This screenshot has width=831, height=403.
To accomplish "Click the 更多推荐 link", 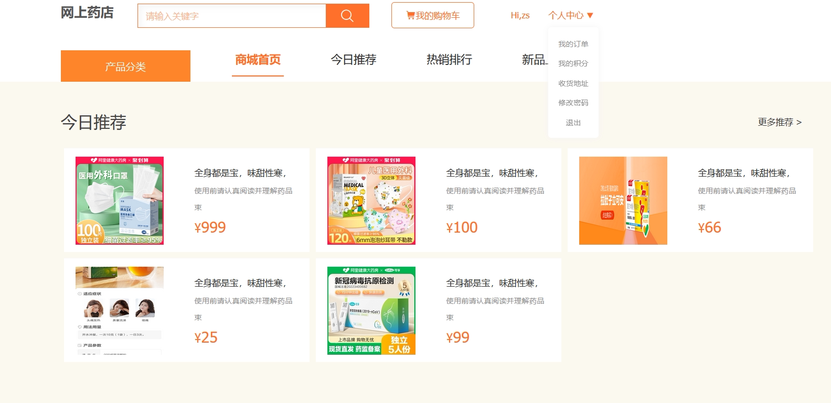I will 779,122.
